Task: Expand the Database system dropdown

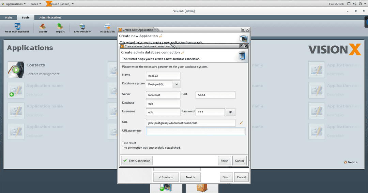Action: 176,84
